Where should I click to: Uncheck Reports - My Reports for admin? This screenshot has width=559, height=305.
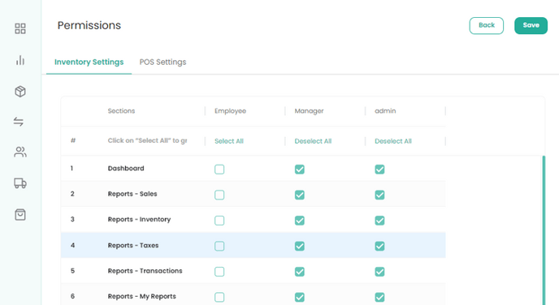click(379, 297)
